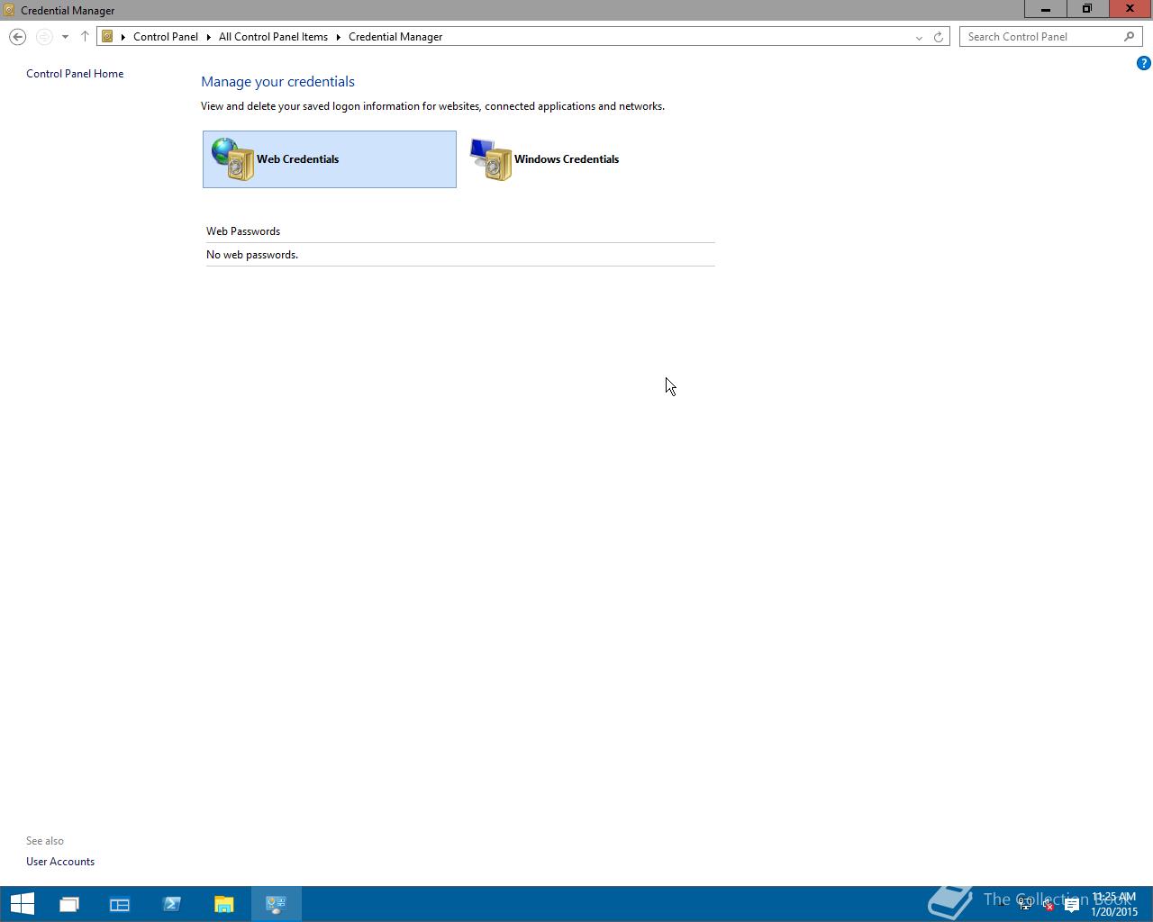Launch Server Manager from the taskbar

click(x=120, y=904)
